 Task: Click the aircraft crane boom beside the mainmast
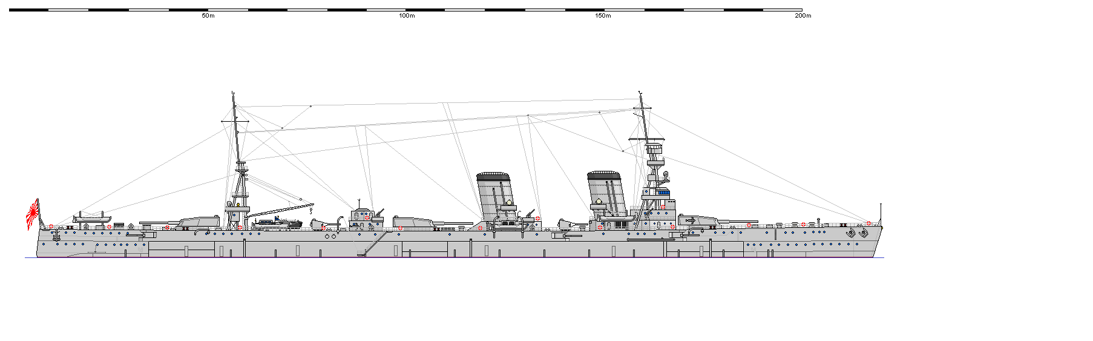tap(281, 210)
